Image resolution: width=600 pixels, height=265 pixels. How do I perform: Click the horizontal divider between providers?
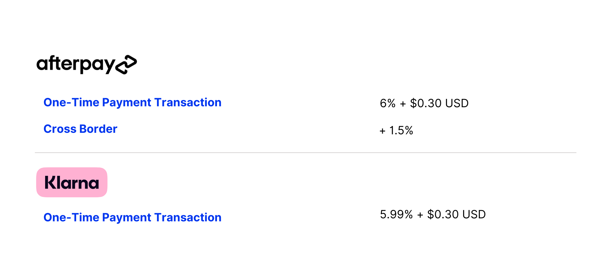pyautogui.click(x=305, y=153)
